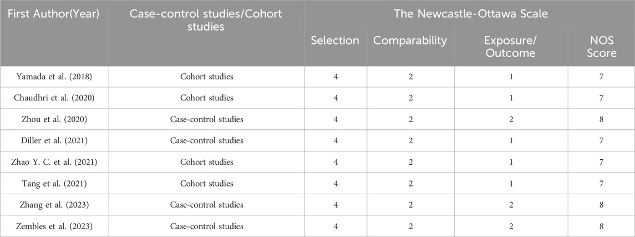Click the Comparability value for Tang
The width and height of the screenshot is (635, 237).
[410, 184]
